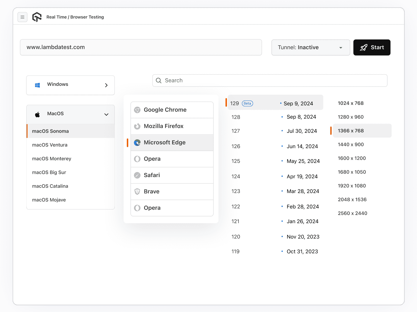Image resolution: width=417 pixels, height=312 pixels.
Task: Click the Google Chrome browser icon
Action: [x=137, y=110]
